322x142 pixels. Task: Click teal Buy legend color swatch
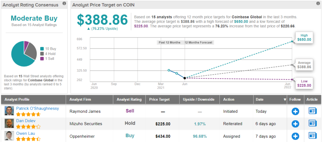42,48
